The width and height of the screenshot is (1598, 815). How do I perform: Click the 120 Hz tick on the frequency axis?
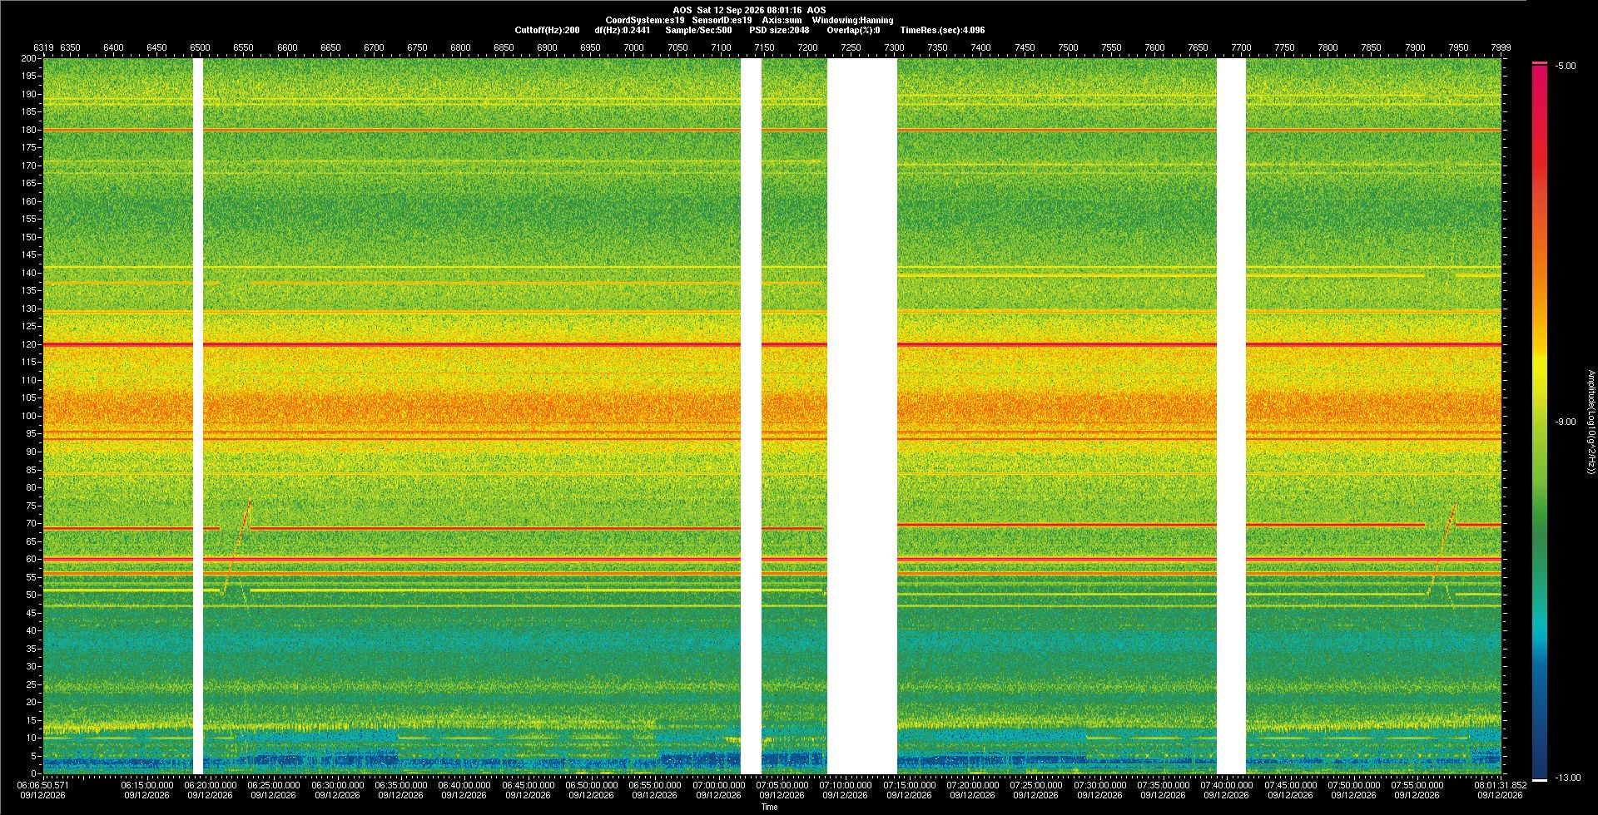(29, 344)
